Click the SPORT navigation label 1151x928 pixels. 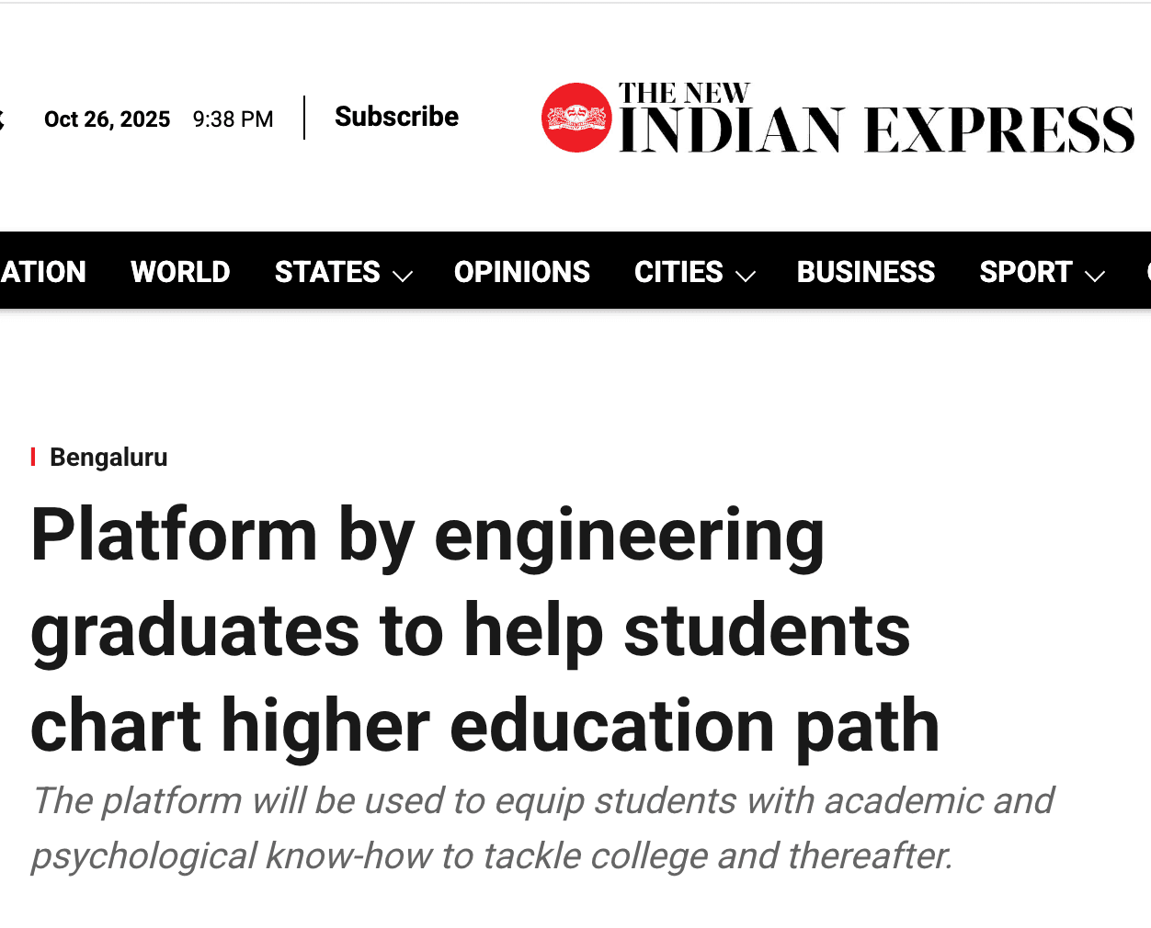pos(1026,272)
